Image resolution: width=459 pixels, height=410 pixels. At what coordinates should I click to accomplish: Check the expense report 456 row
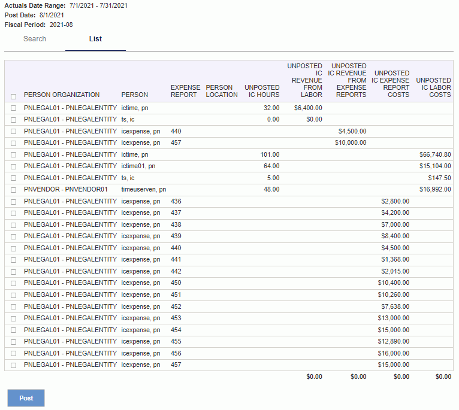(13, 354)
